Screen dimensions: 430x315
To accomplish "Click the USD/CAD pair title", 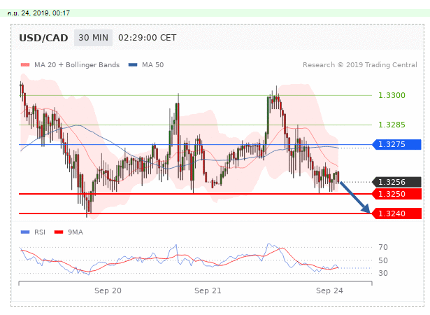I will 43,38.
